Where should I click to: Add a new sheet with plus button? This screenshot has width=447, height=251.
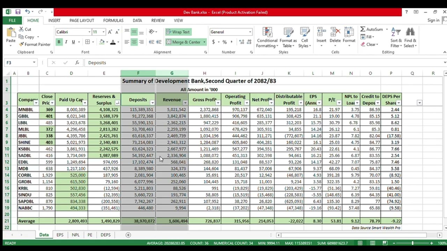pos(128,235)
